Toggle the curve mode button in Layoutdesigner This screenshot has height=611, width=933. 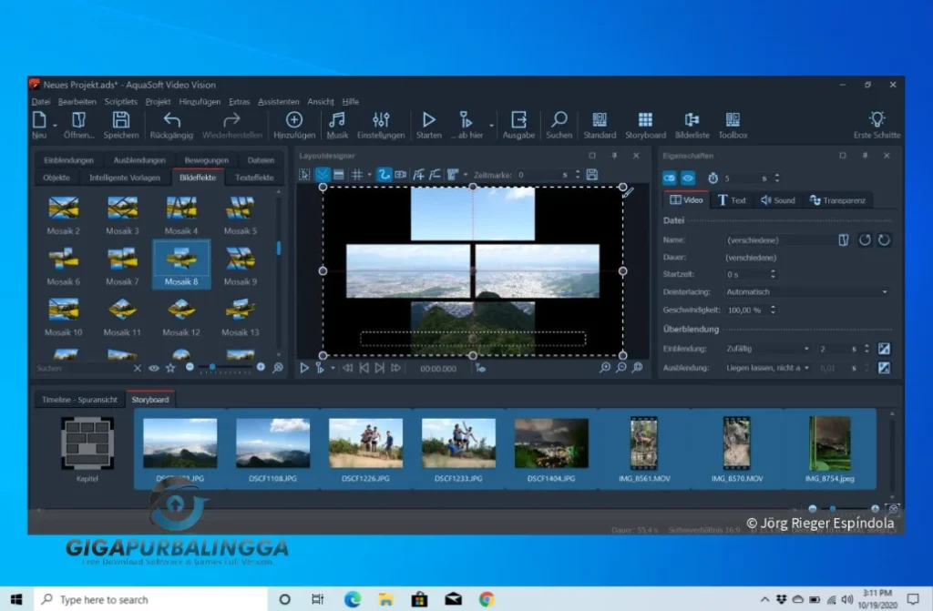pos(384,175)
